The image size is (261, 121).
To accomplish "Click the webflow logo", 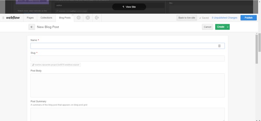I will click(13, 18).
